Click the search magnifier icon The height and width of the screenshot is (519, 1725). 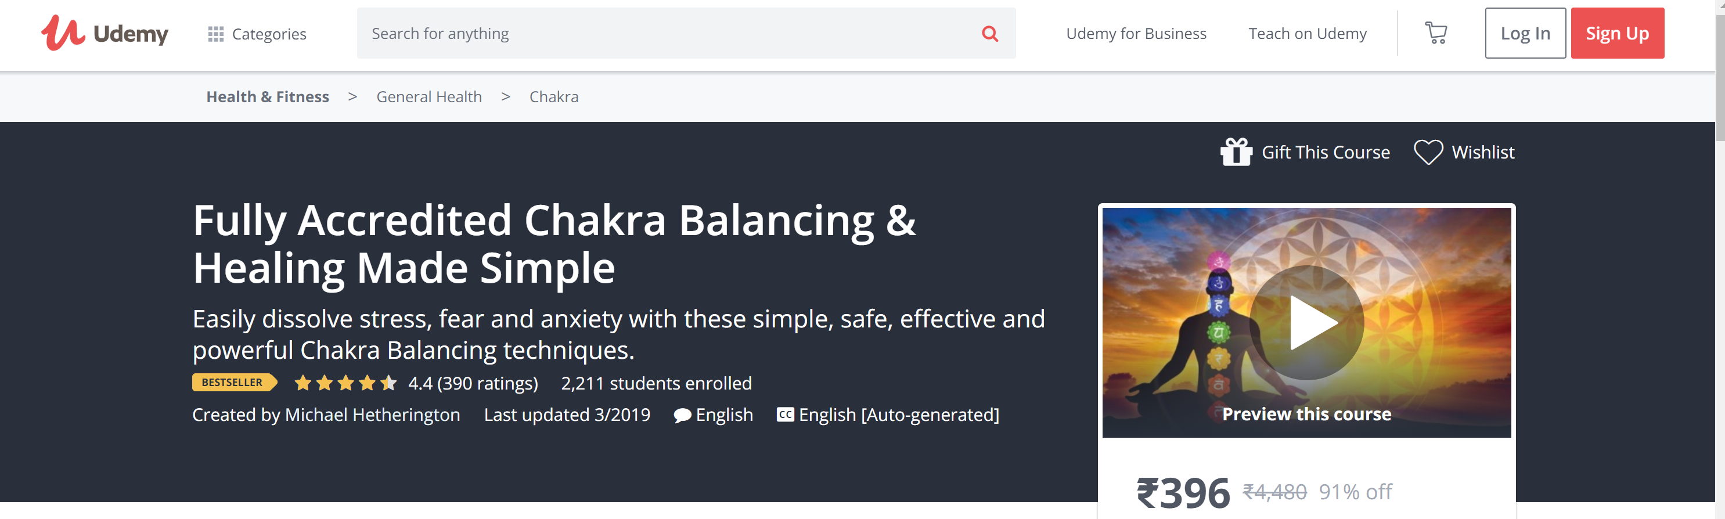coord(989,34)
